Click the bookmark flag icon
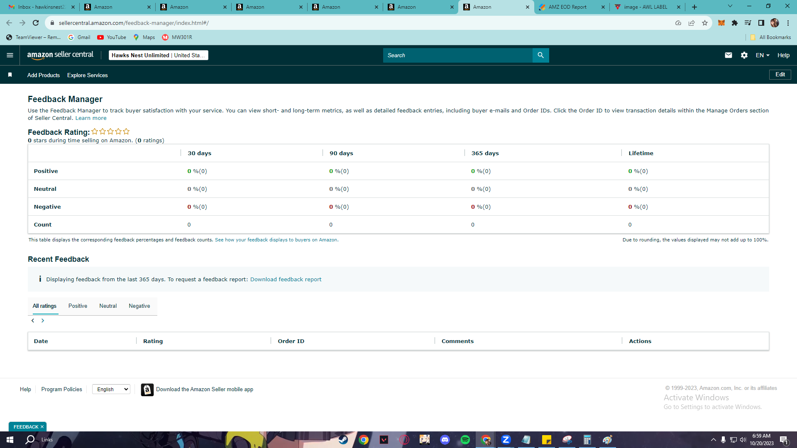The image size is (797, 448). click(x=10, y=75)
